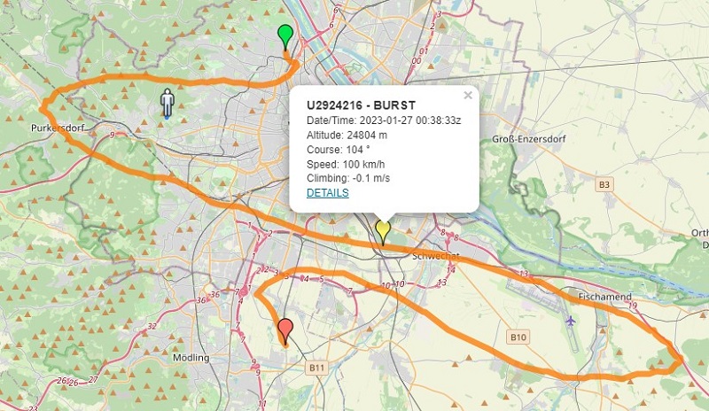Viewport: 709px width, 411px height.
Task: Click the red landing marker pin
Action: (285, 331)
